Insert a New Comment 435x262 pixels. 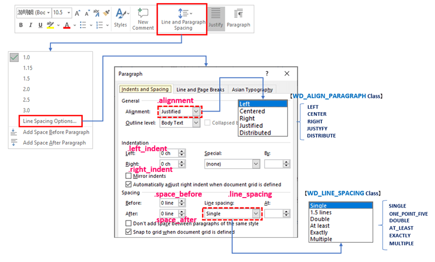(x=143, y=19)
